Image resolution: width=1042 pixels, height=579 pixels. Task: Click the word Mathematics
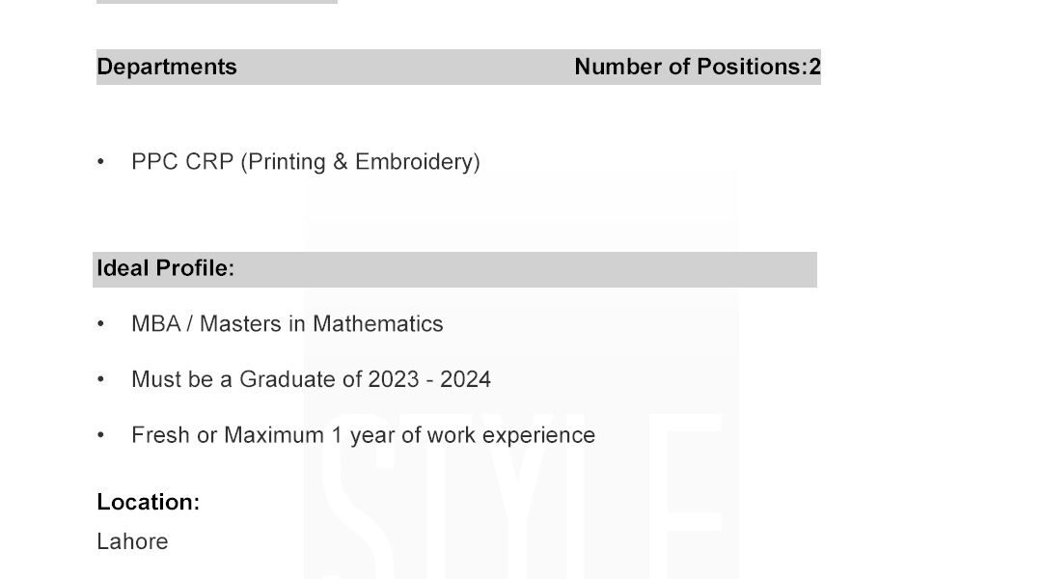click(x=377, y=324)
